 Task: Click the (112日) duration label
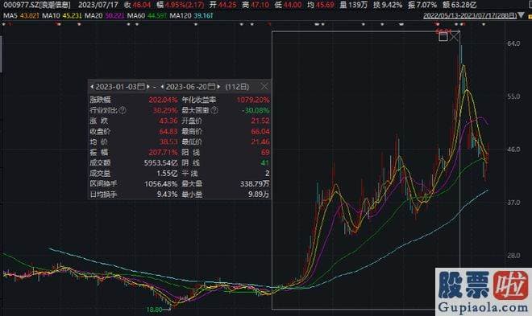tap(237, 87)
